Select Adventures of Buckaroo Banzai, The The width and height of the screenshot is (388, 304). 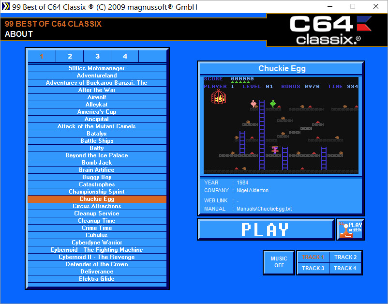tap(97, 83)
